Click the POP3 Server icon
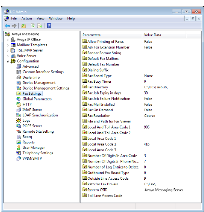 click(18, 126)
